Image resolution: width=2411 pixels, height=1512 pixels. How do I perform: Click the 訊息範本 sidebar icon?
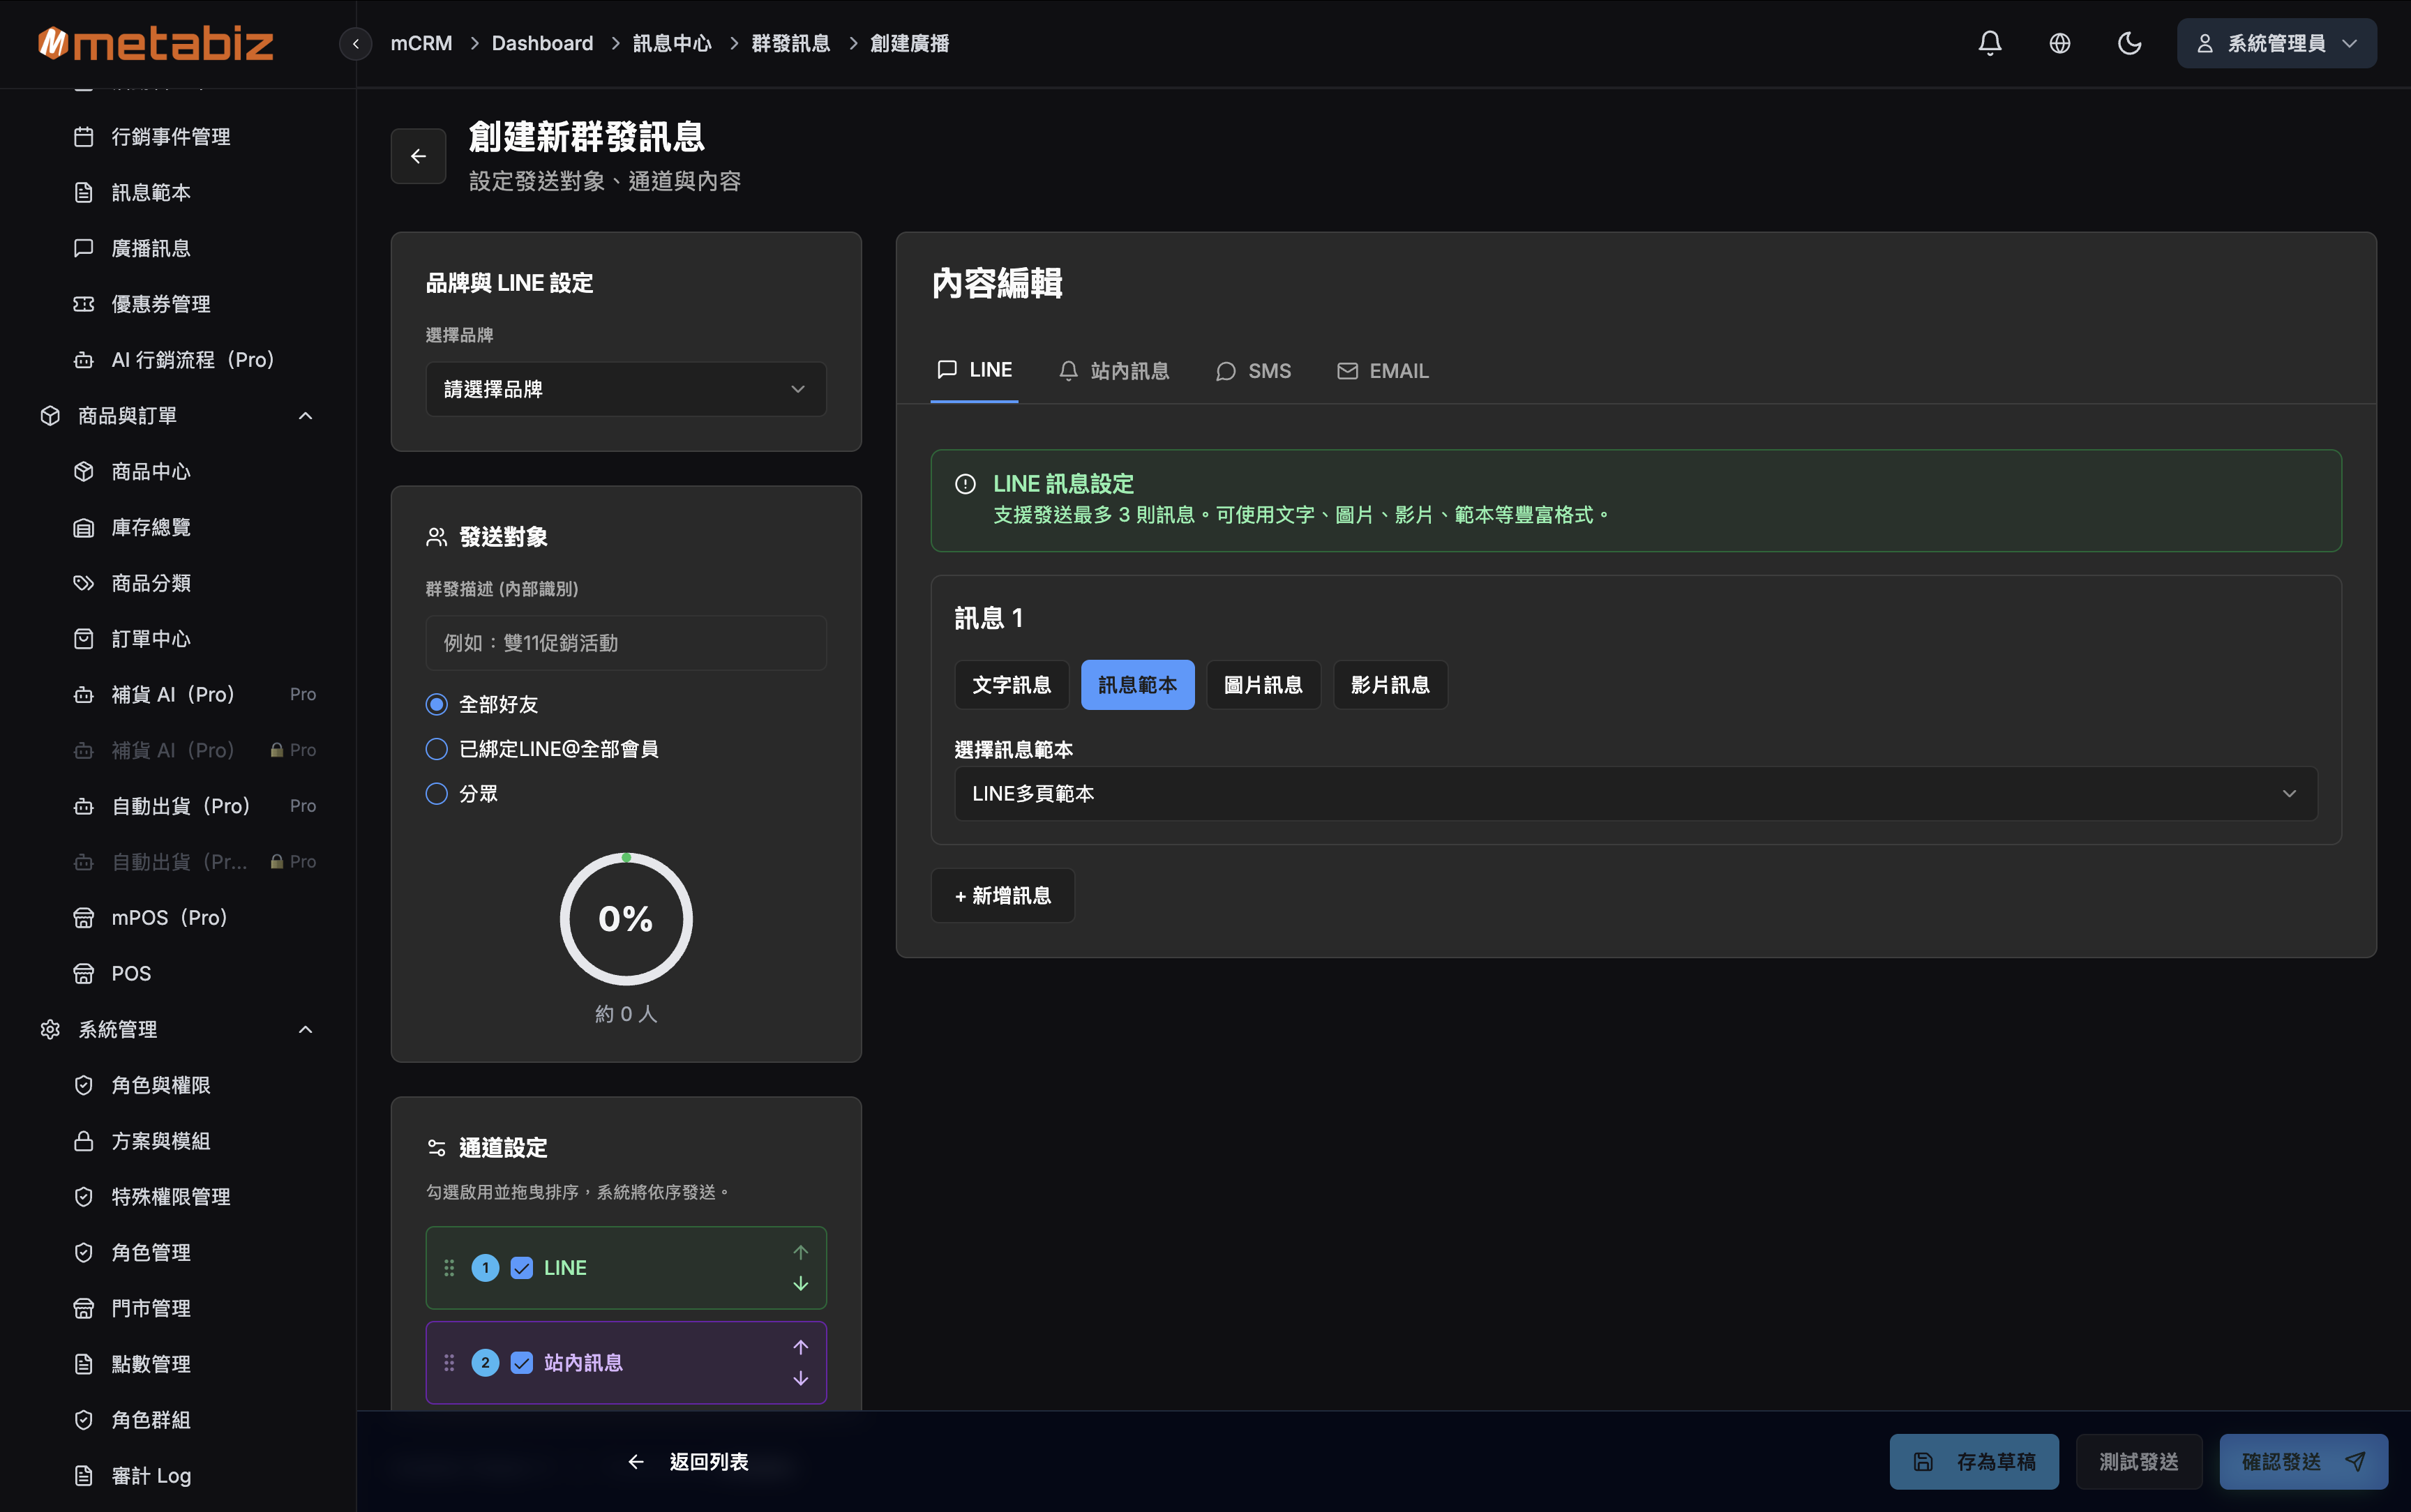(84, 192)
